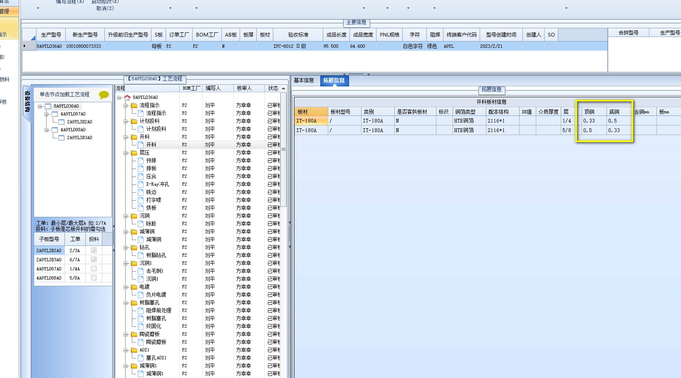Click the home icon beside 8A9YL036A0 process root

coord(127,98)
